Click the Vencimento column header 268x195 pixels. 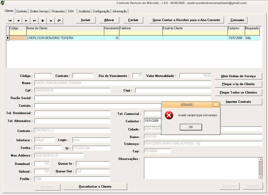coord(112,28)
